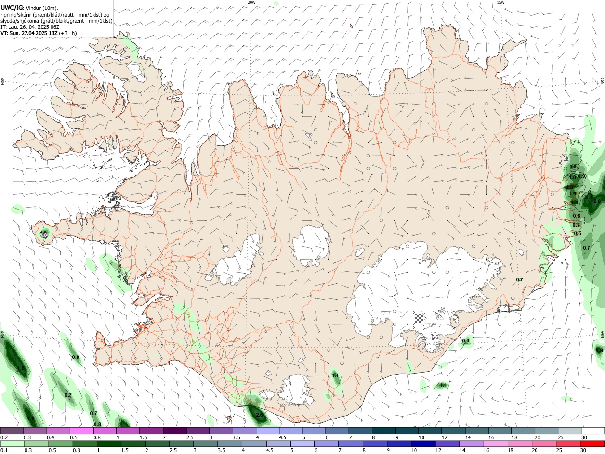Click the '0.2' label in the purple legend row
This screenshot has width=605, height=454.
[x=4, y=437]
